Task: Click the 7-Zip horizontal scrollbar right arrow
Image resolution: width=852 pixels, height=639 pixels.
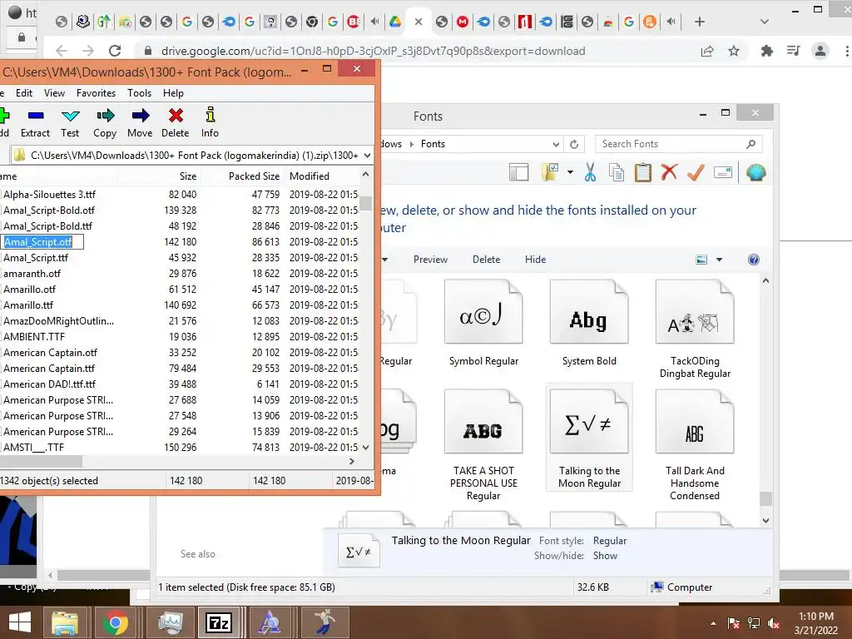Action: point(352,461)
